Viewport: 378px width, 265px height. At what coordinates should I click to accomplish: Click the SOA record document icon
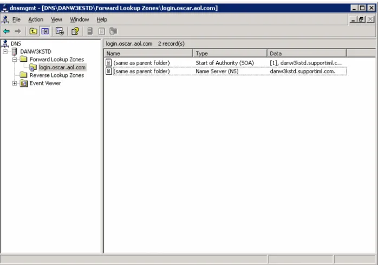pyautogui.click(x=108, y=63)
